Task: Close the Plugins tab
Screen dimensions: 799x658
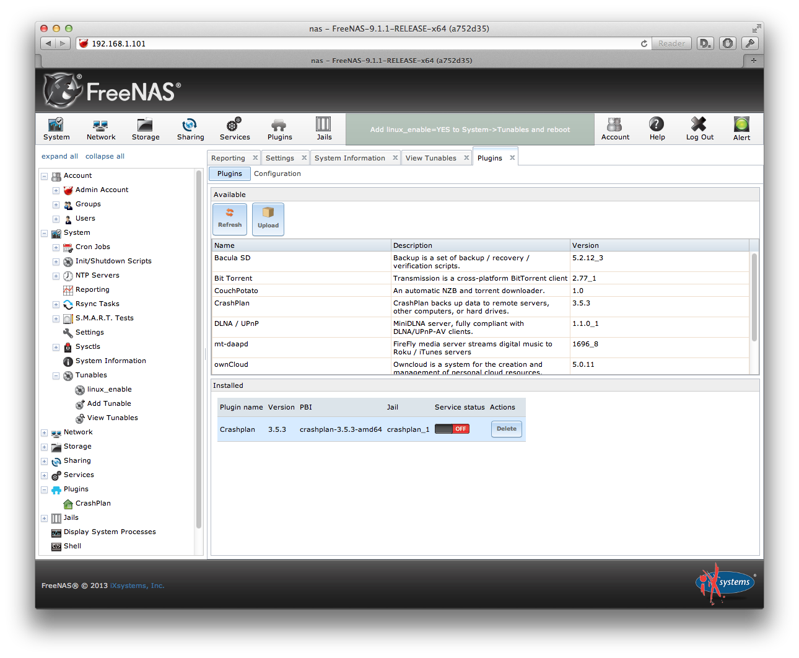Action: pyautogui.click(x=512, y=158)
